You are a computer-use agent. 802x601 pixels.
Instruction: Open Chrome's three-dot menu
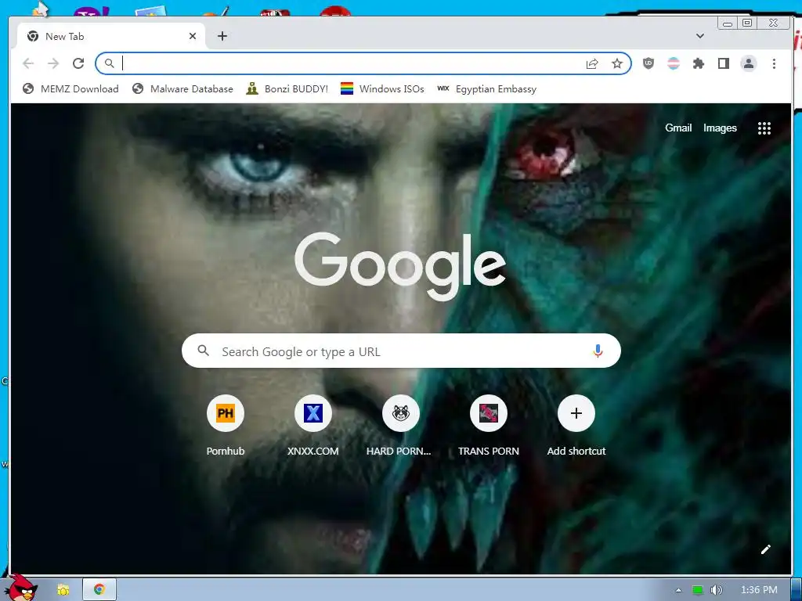774,63
